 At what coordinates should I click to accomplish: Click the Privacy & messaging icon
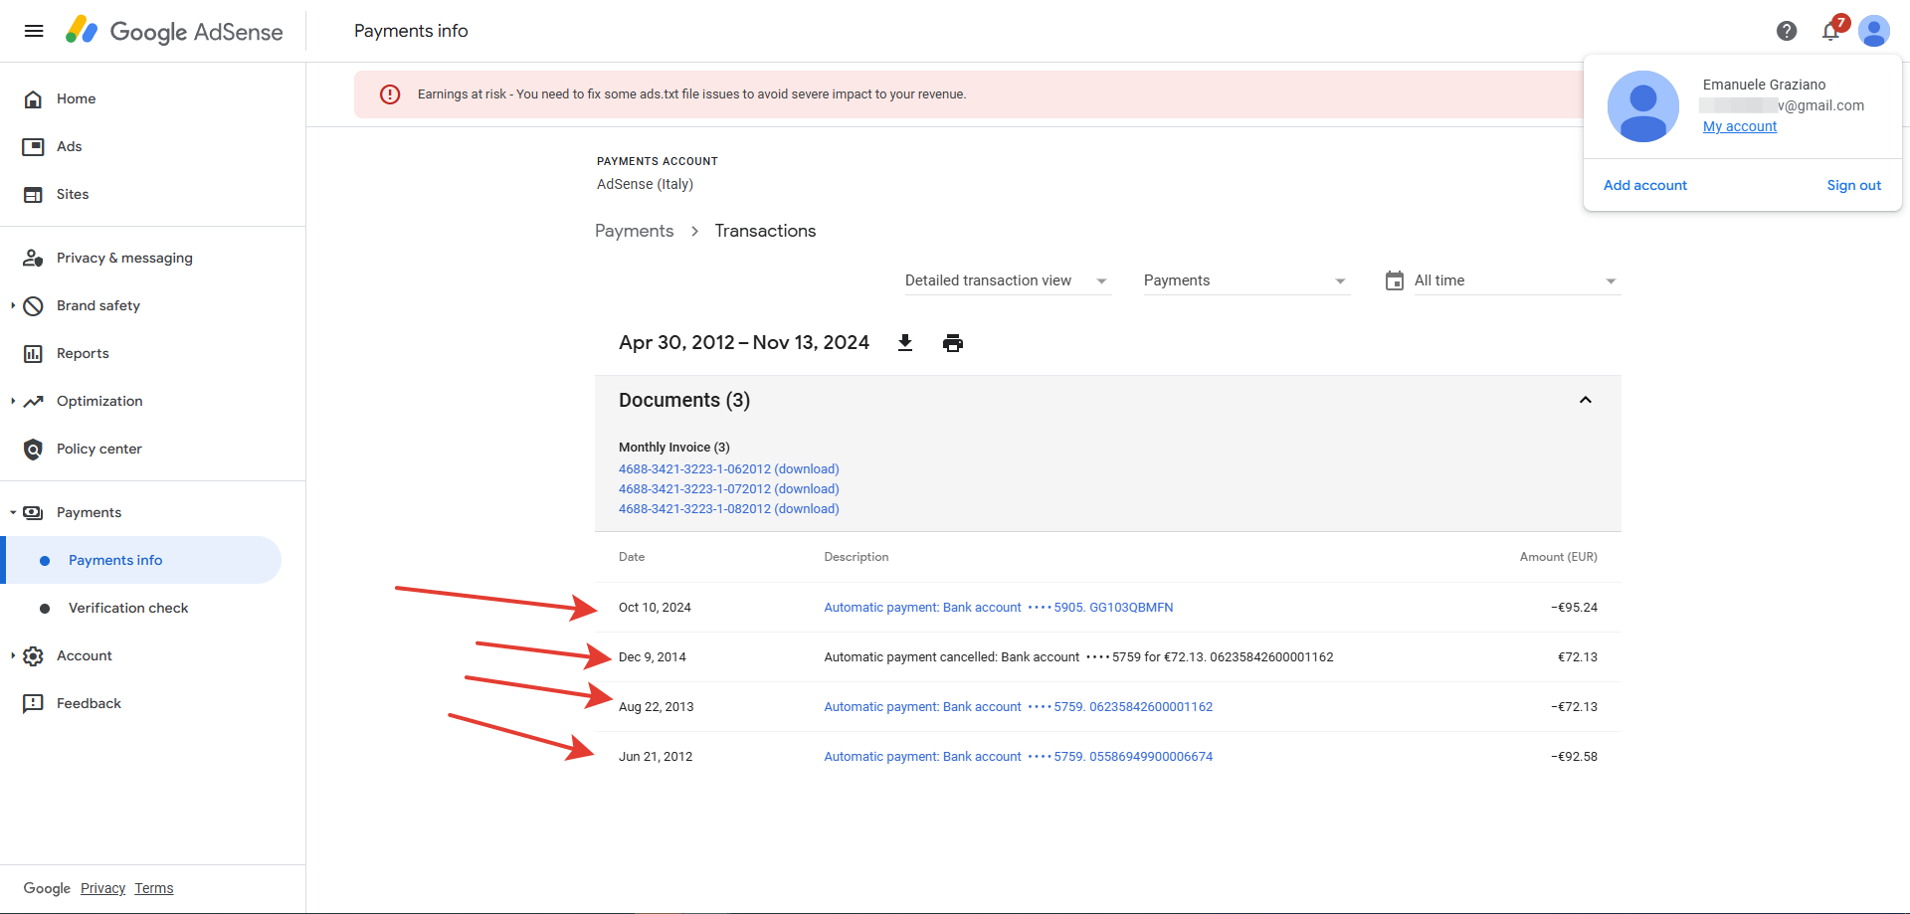point(33,258)
